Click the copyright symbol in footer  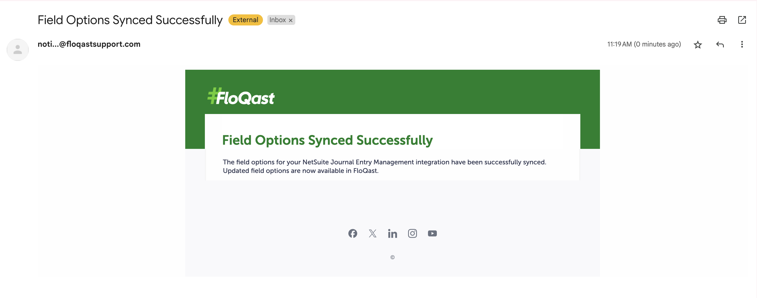tap(393, 257)
